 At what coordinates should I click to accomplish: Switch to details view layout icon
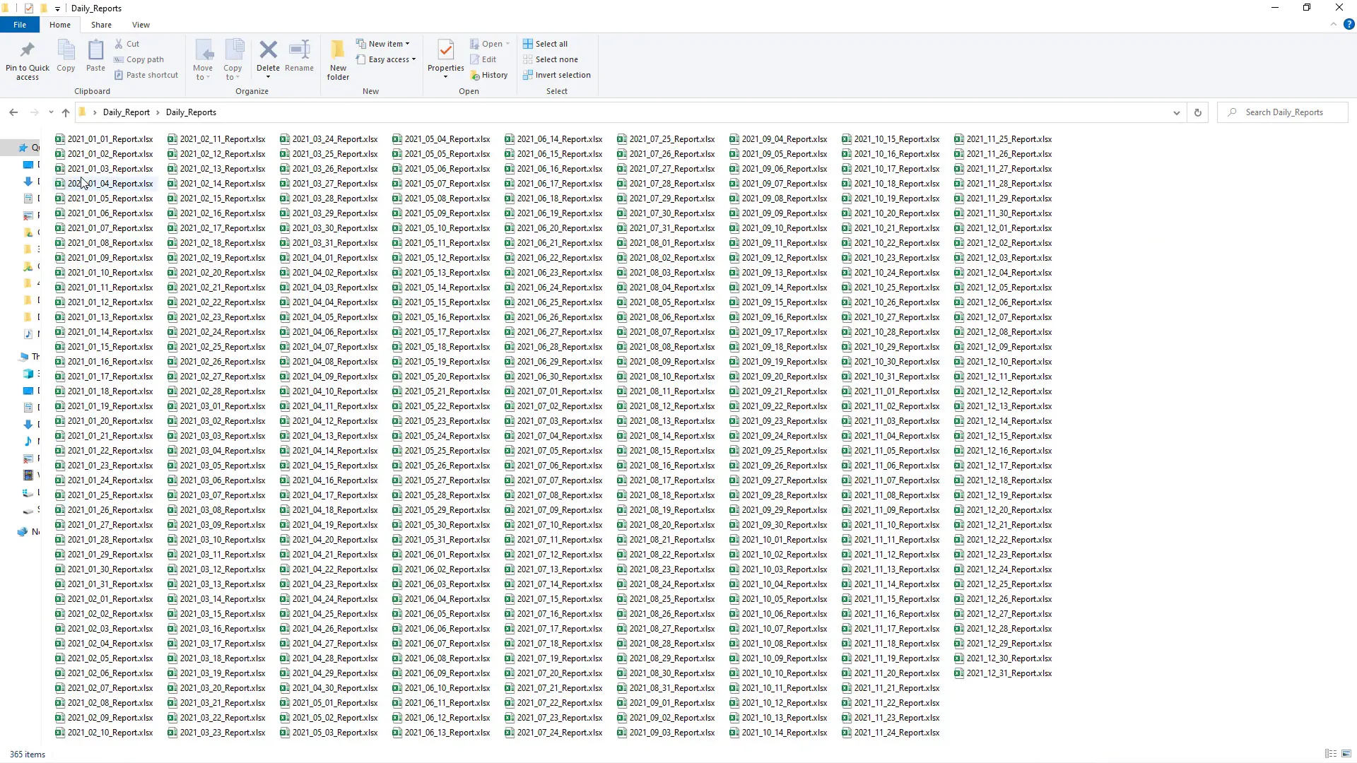click(x=1330, y=754)
